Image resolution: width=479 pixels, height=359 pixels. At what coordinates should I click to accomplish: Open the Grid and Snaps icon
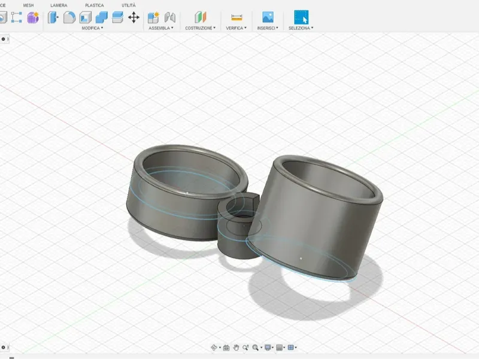pyautogui.click(x=279, y=348)
